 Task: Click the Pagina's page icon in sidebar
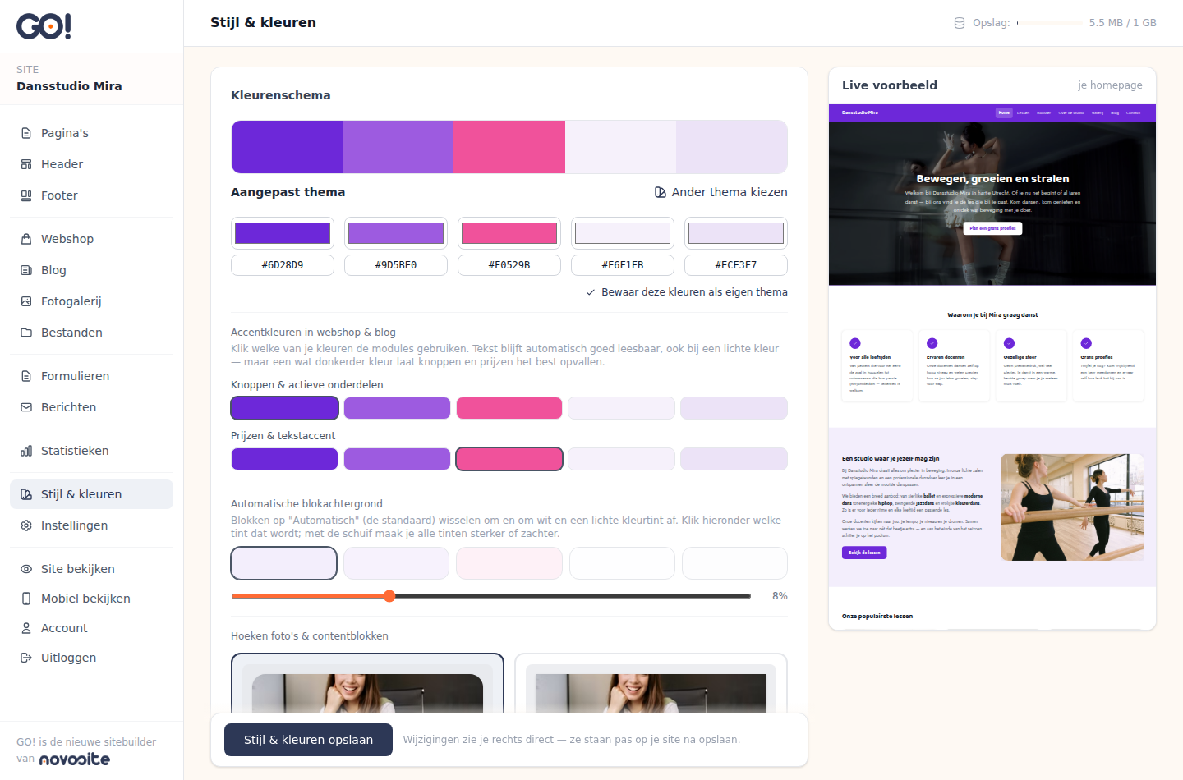[26, 133]
